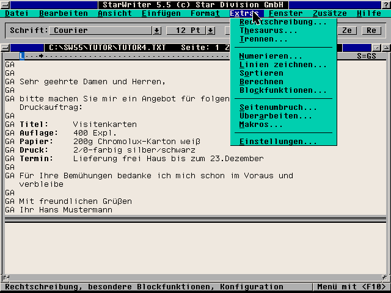
Task: Click the bold label 'Druck:'
Action: pyautogui.click(x=34, y=150)
